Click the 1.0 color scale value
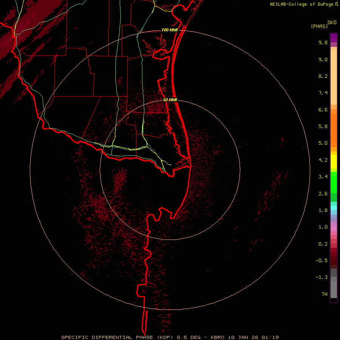The height and width of the screenshot is (340, 340). 323,227
